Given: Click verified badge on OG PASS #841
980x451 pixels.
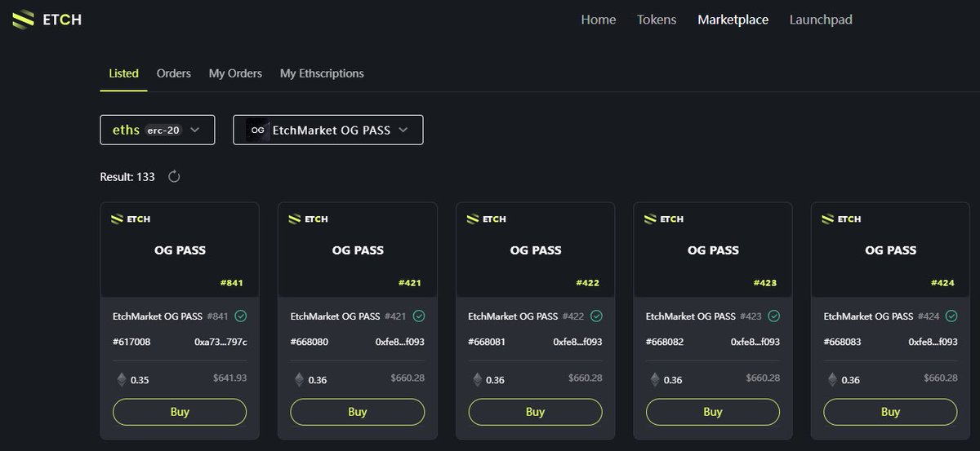Looking at the screenshot, I should click(241, 316).
